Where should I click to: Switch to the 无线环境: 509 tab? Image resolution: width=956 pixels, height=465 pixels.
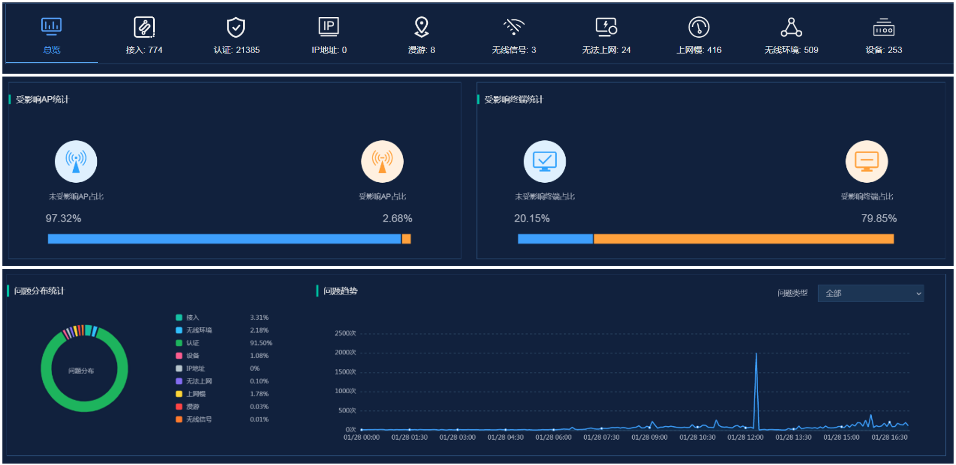[791, 50]
